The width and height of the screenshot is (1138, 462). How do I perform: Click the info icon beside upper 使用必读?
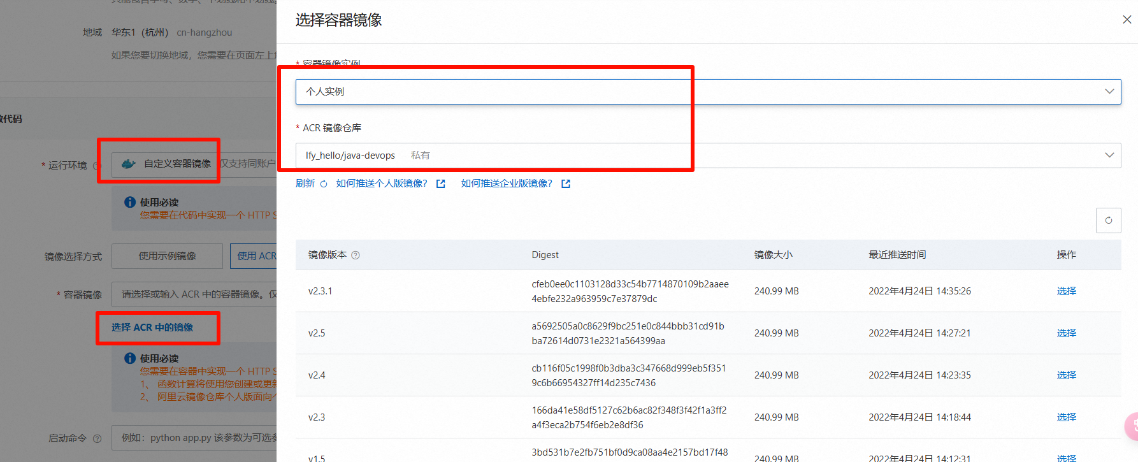tap(130, 202)
